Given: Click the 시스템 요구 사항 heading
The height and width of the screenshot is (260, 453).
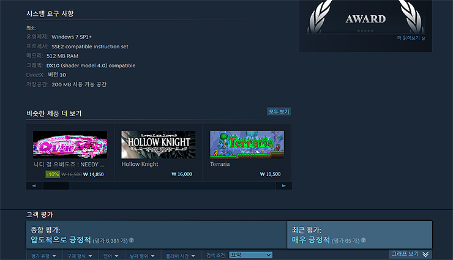Looking at the screenshot, I should click(x=50, y=13).
